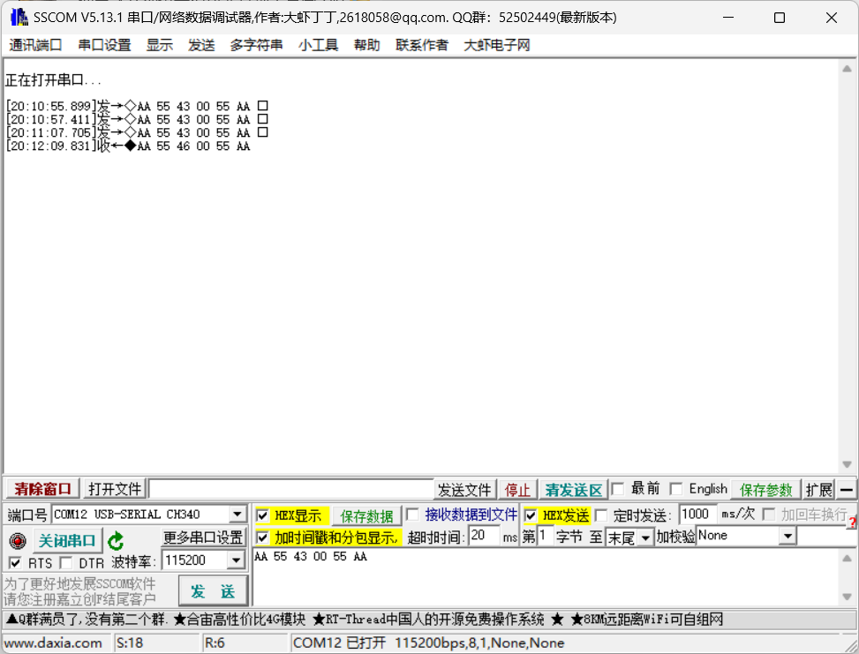Open the 加校验 None checksum dropdown

pos(786,536)
